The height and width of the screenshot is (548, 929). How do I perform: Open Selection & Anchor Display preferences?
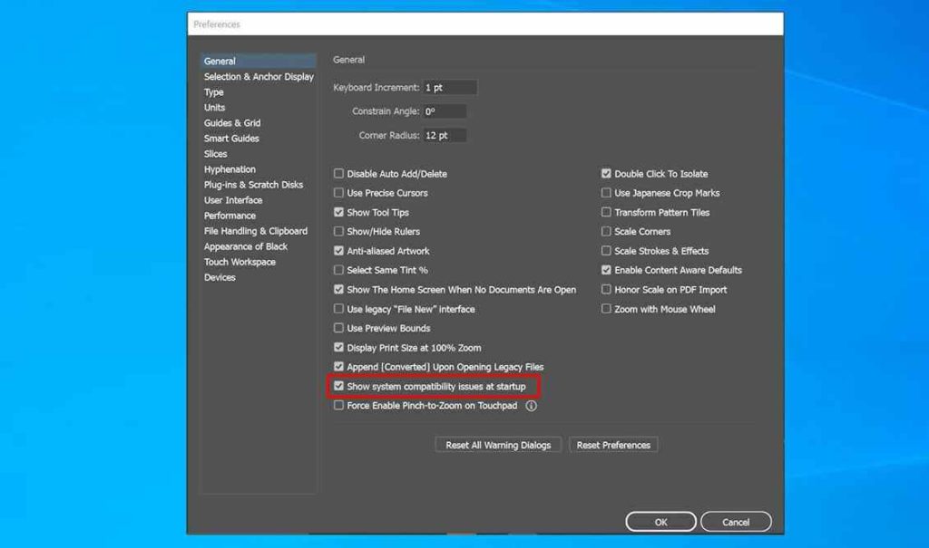point(259,77)
